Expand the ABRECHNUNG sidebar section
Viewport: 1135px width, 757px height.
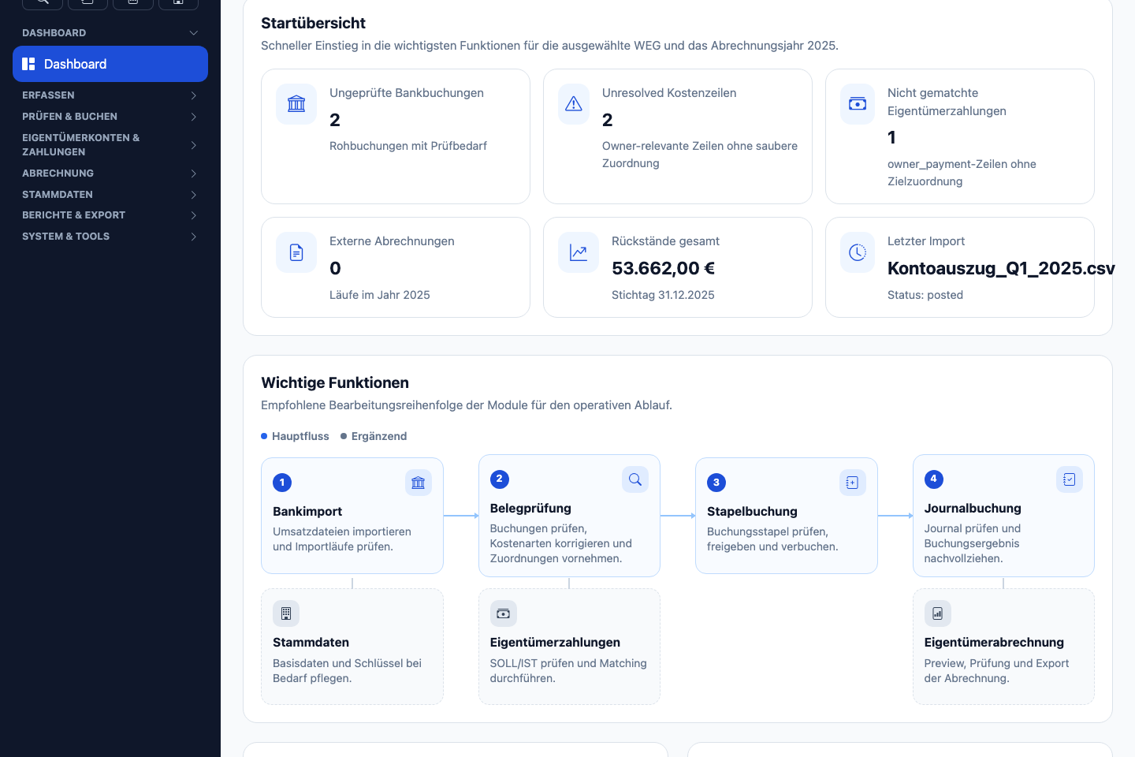(x=110, y=173)
